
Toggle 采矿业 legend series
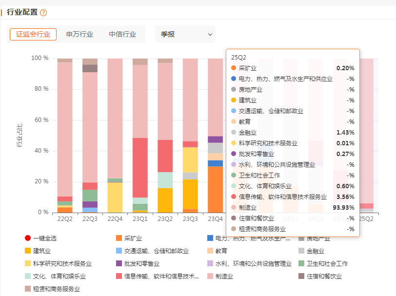click(x=129, y=238)
